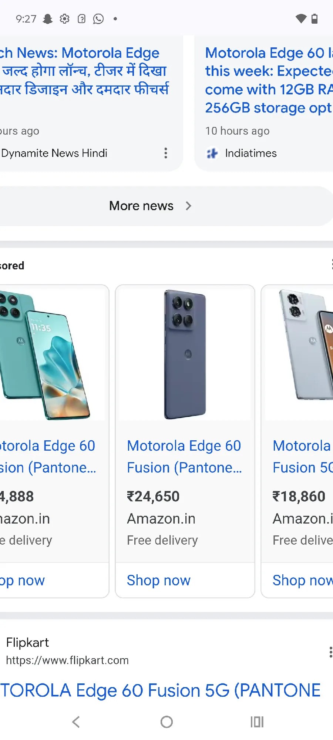
Task: Tap the settings gear in status bar
Action: (65, 19)
